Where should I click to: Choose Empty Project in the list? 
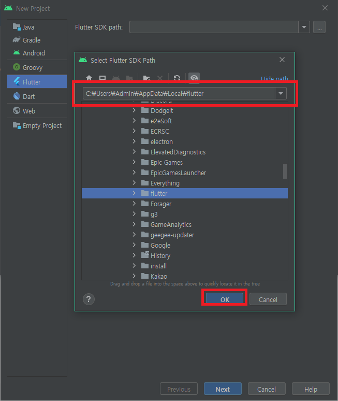[x=37, y=125]
